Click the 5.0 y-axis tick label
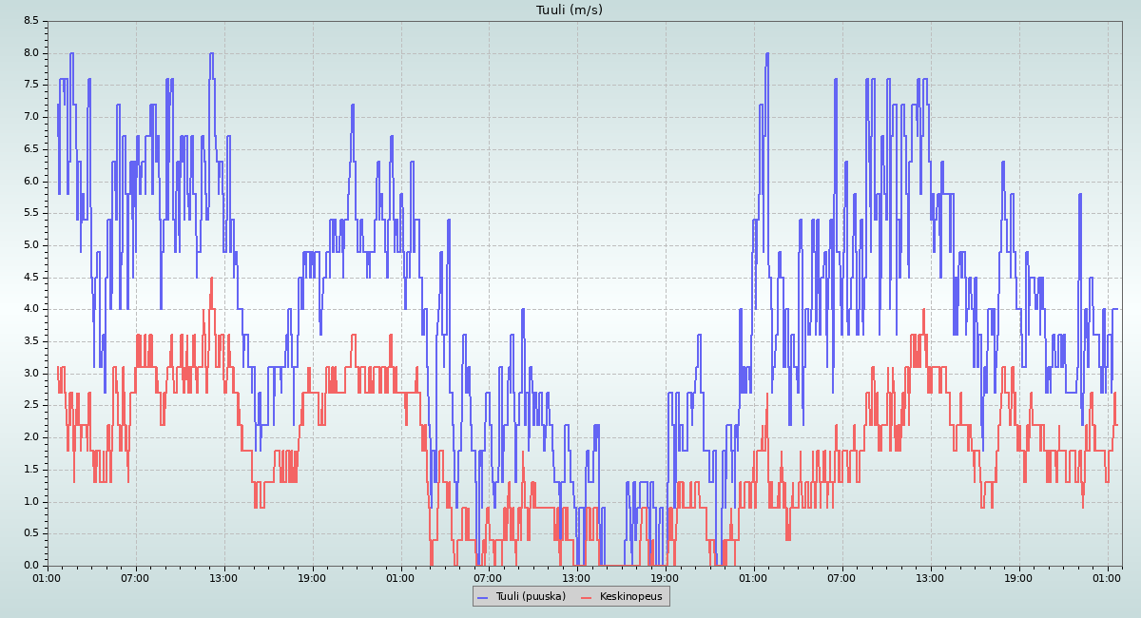The height and width of the screenshot is (618, 1141). point(31,244)
